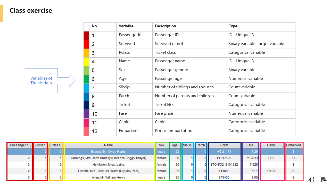
Task: Click the SibSp column header
Action: point(187,145)
